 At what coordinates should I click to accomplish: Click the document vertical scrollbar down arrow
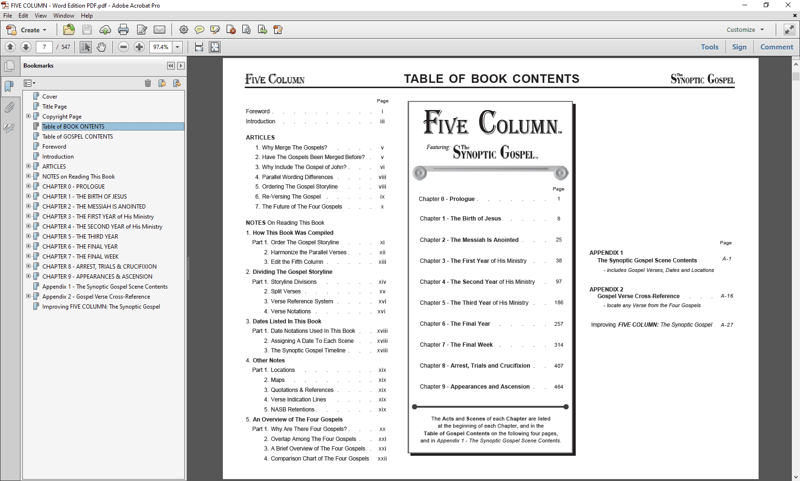click(796, 476)
